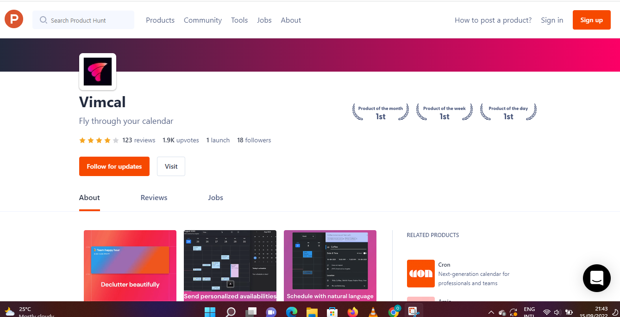Screen dimensions: 620x317
Task: Click the Sign in link
Action: 552,20
